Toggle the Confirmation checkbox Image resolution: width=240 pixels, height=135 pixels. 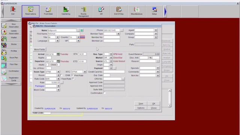tap(105, 93)
